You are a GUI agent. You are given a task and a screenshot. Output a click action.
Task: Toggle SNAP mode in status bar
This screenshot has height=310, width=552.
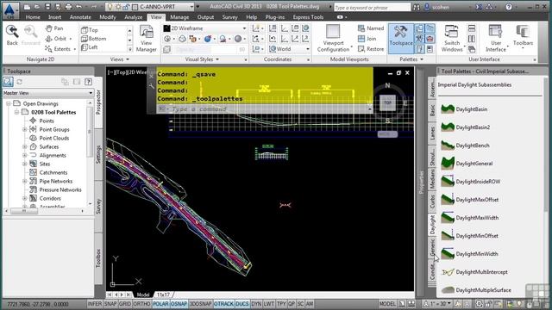(x=110, y=304)
